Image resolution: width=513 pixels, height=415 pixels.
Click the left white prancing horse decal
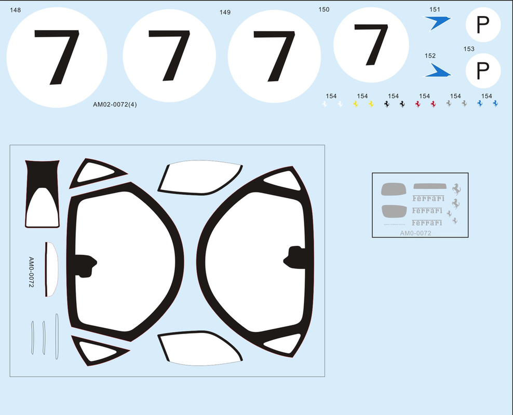pyautogui.click(x=325, y=104)
